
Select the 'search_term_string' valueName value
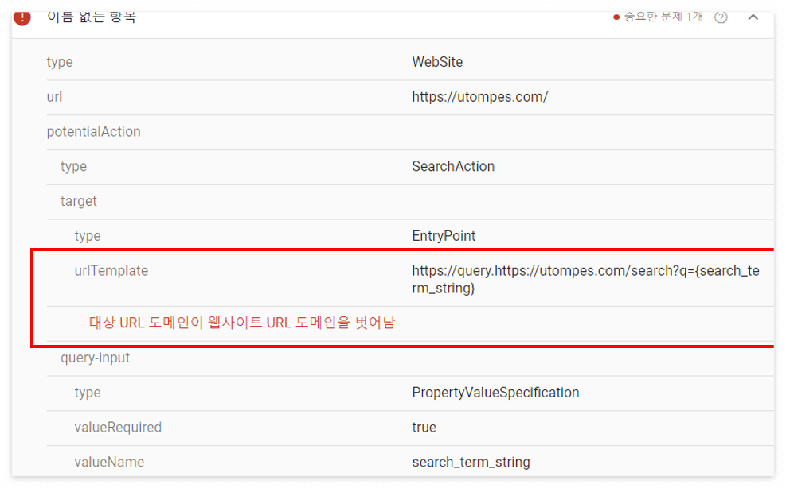pyautogui.click(x=471, y=462)
